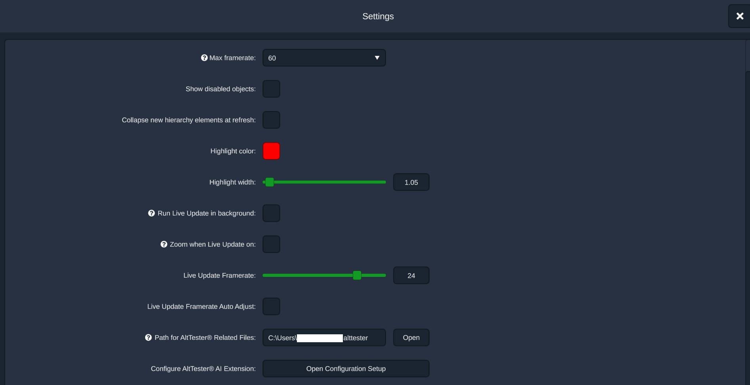Enable Run Live Update in background
750x385 pixels.
(x=271, y=213)
